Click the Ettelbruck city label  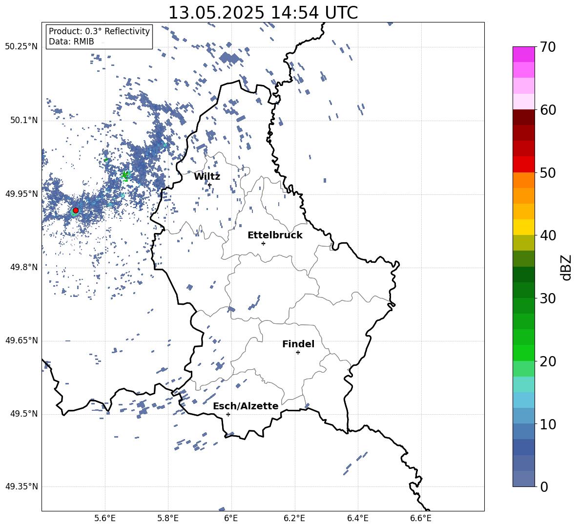point(275,235)
